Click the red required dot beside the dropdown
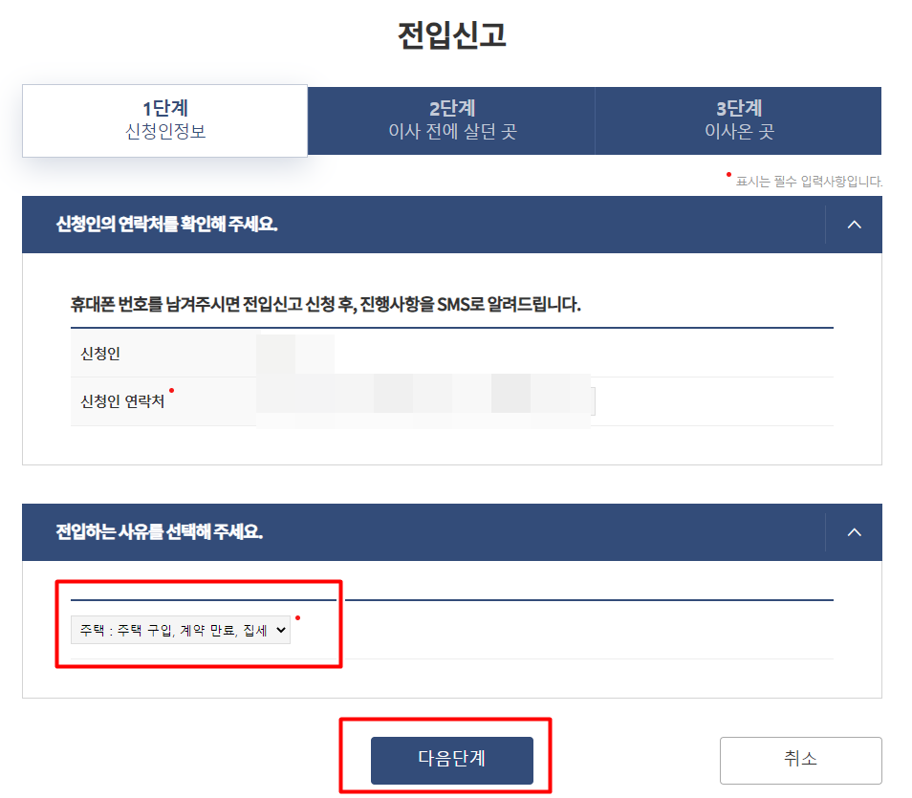Screen dimensions: 912x798 tap(298, 617)
